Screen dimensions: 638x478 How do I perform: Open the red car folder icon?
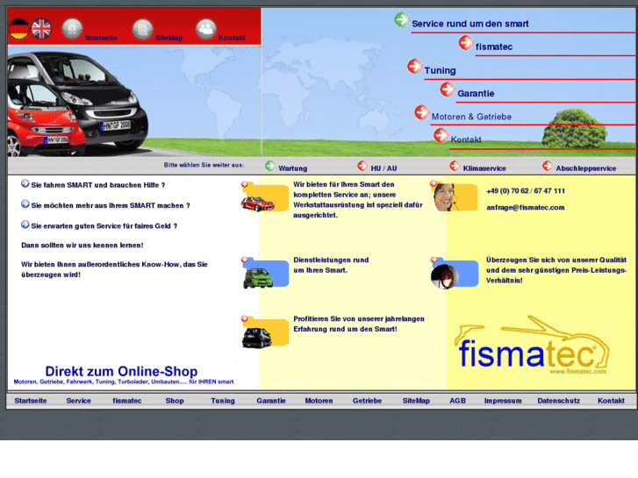[264, 196]
